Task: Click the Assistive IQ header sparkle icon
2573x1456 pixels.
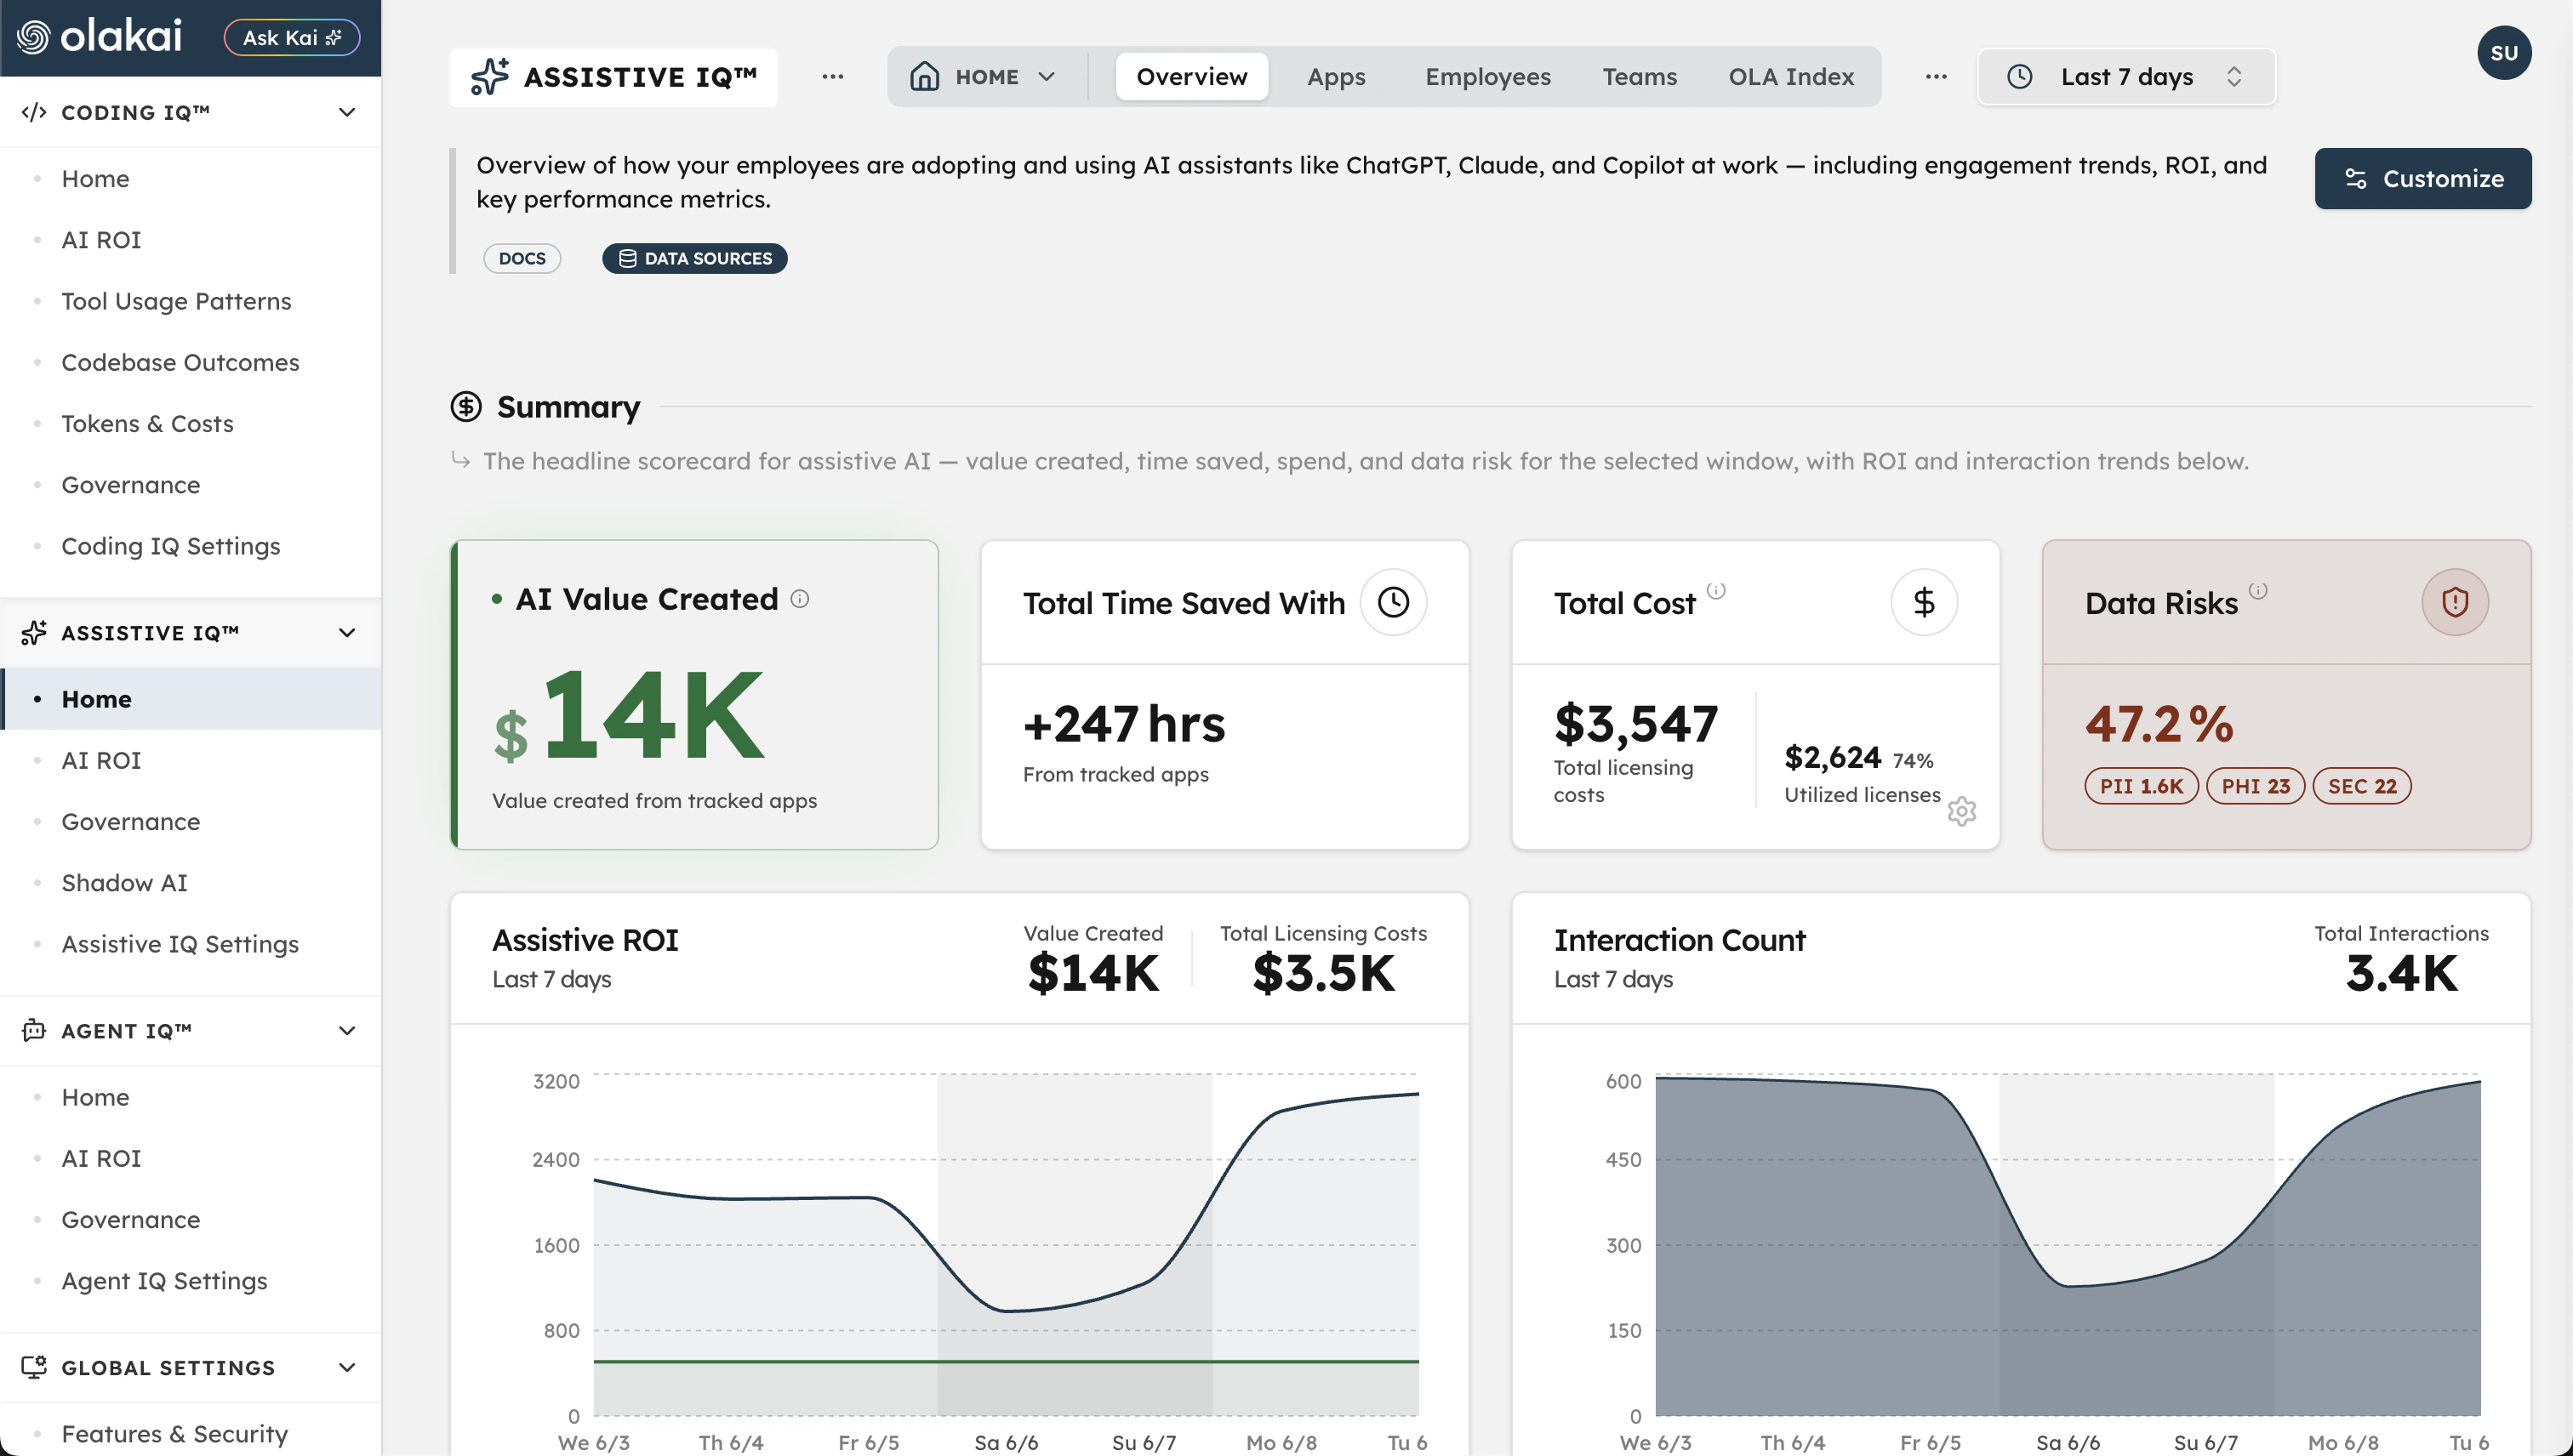Action: tap(489, 77)
